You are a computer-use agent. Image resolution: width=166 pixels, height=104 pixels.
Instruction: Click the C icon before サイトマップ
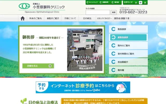tap(87, 2)
